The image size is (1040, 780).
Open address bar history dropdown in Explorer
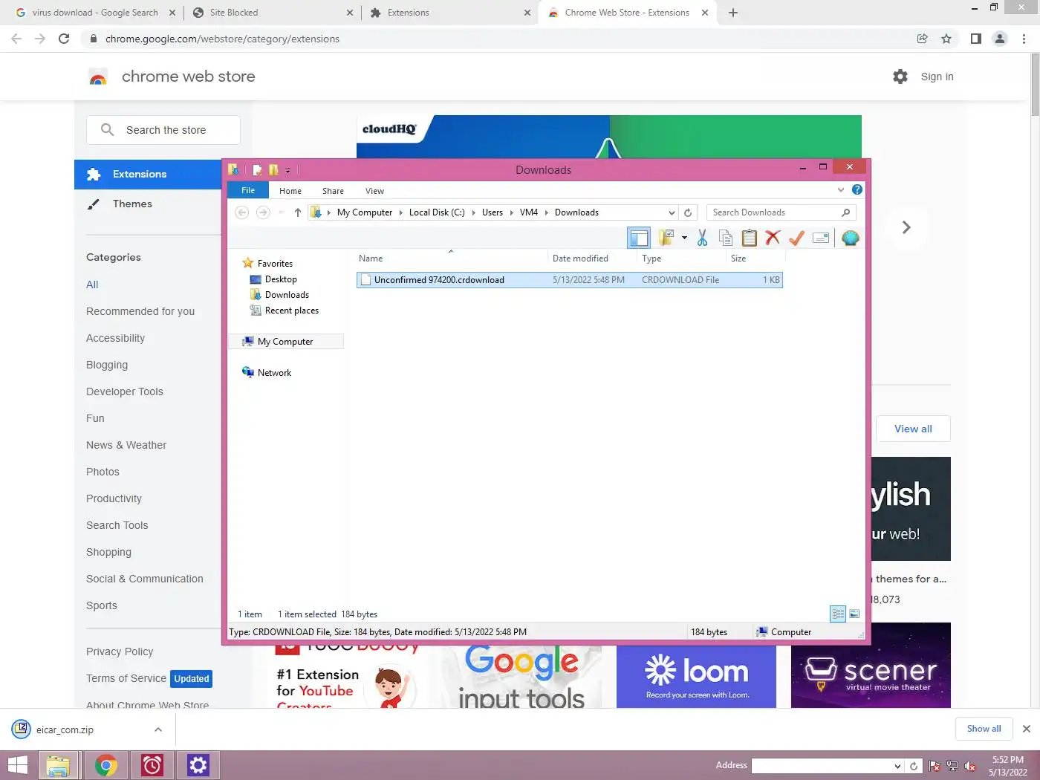point(672,212)
